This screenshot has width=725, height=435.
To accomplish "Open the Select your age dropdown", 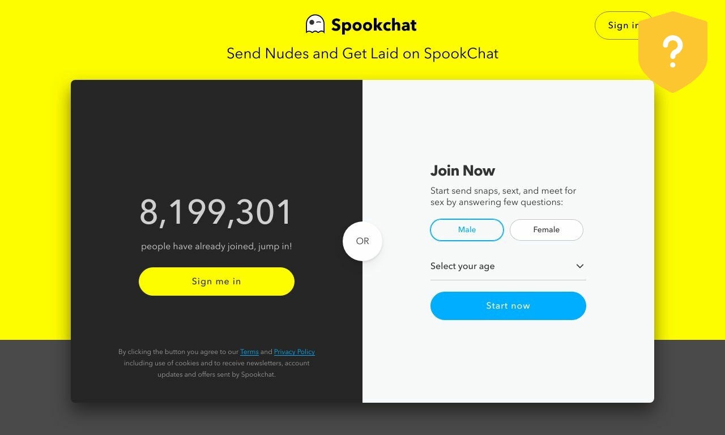I will (508, 266).
